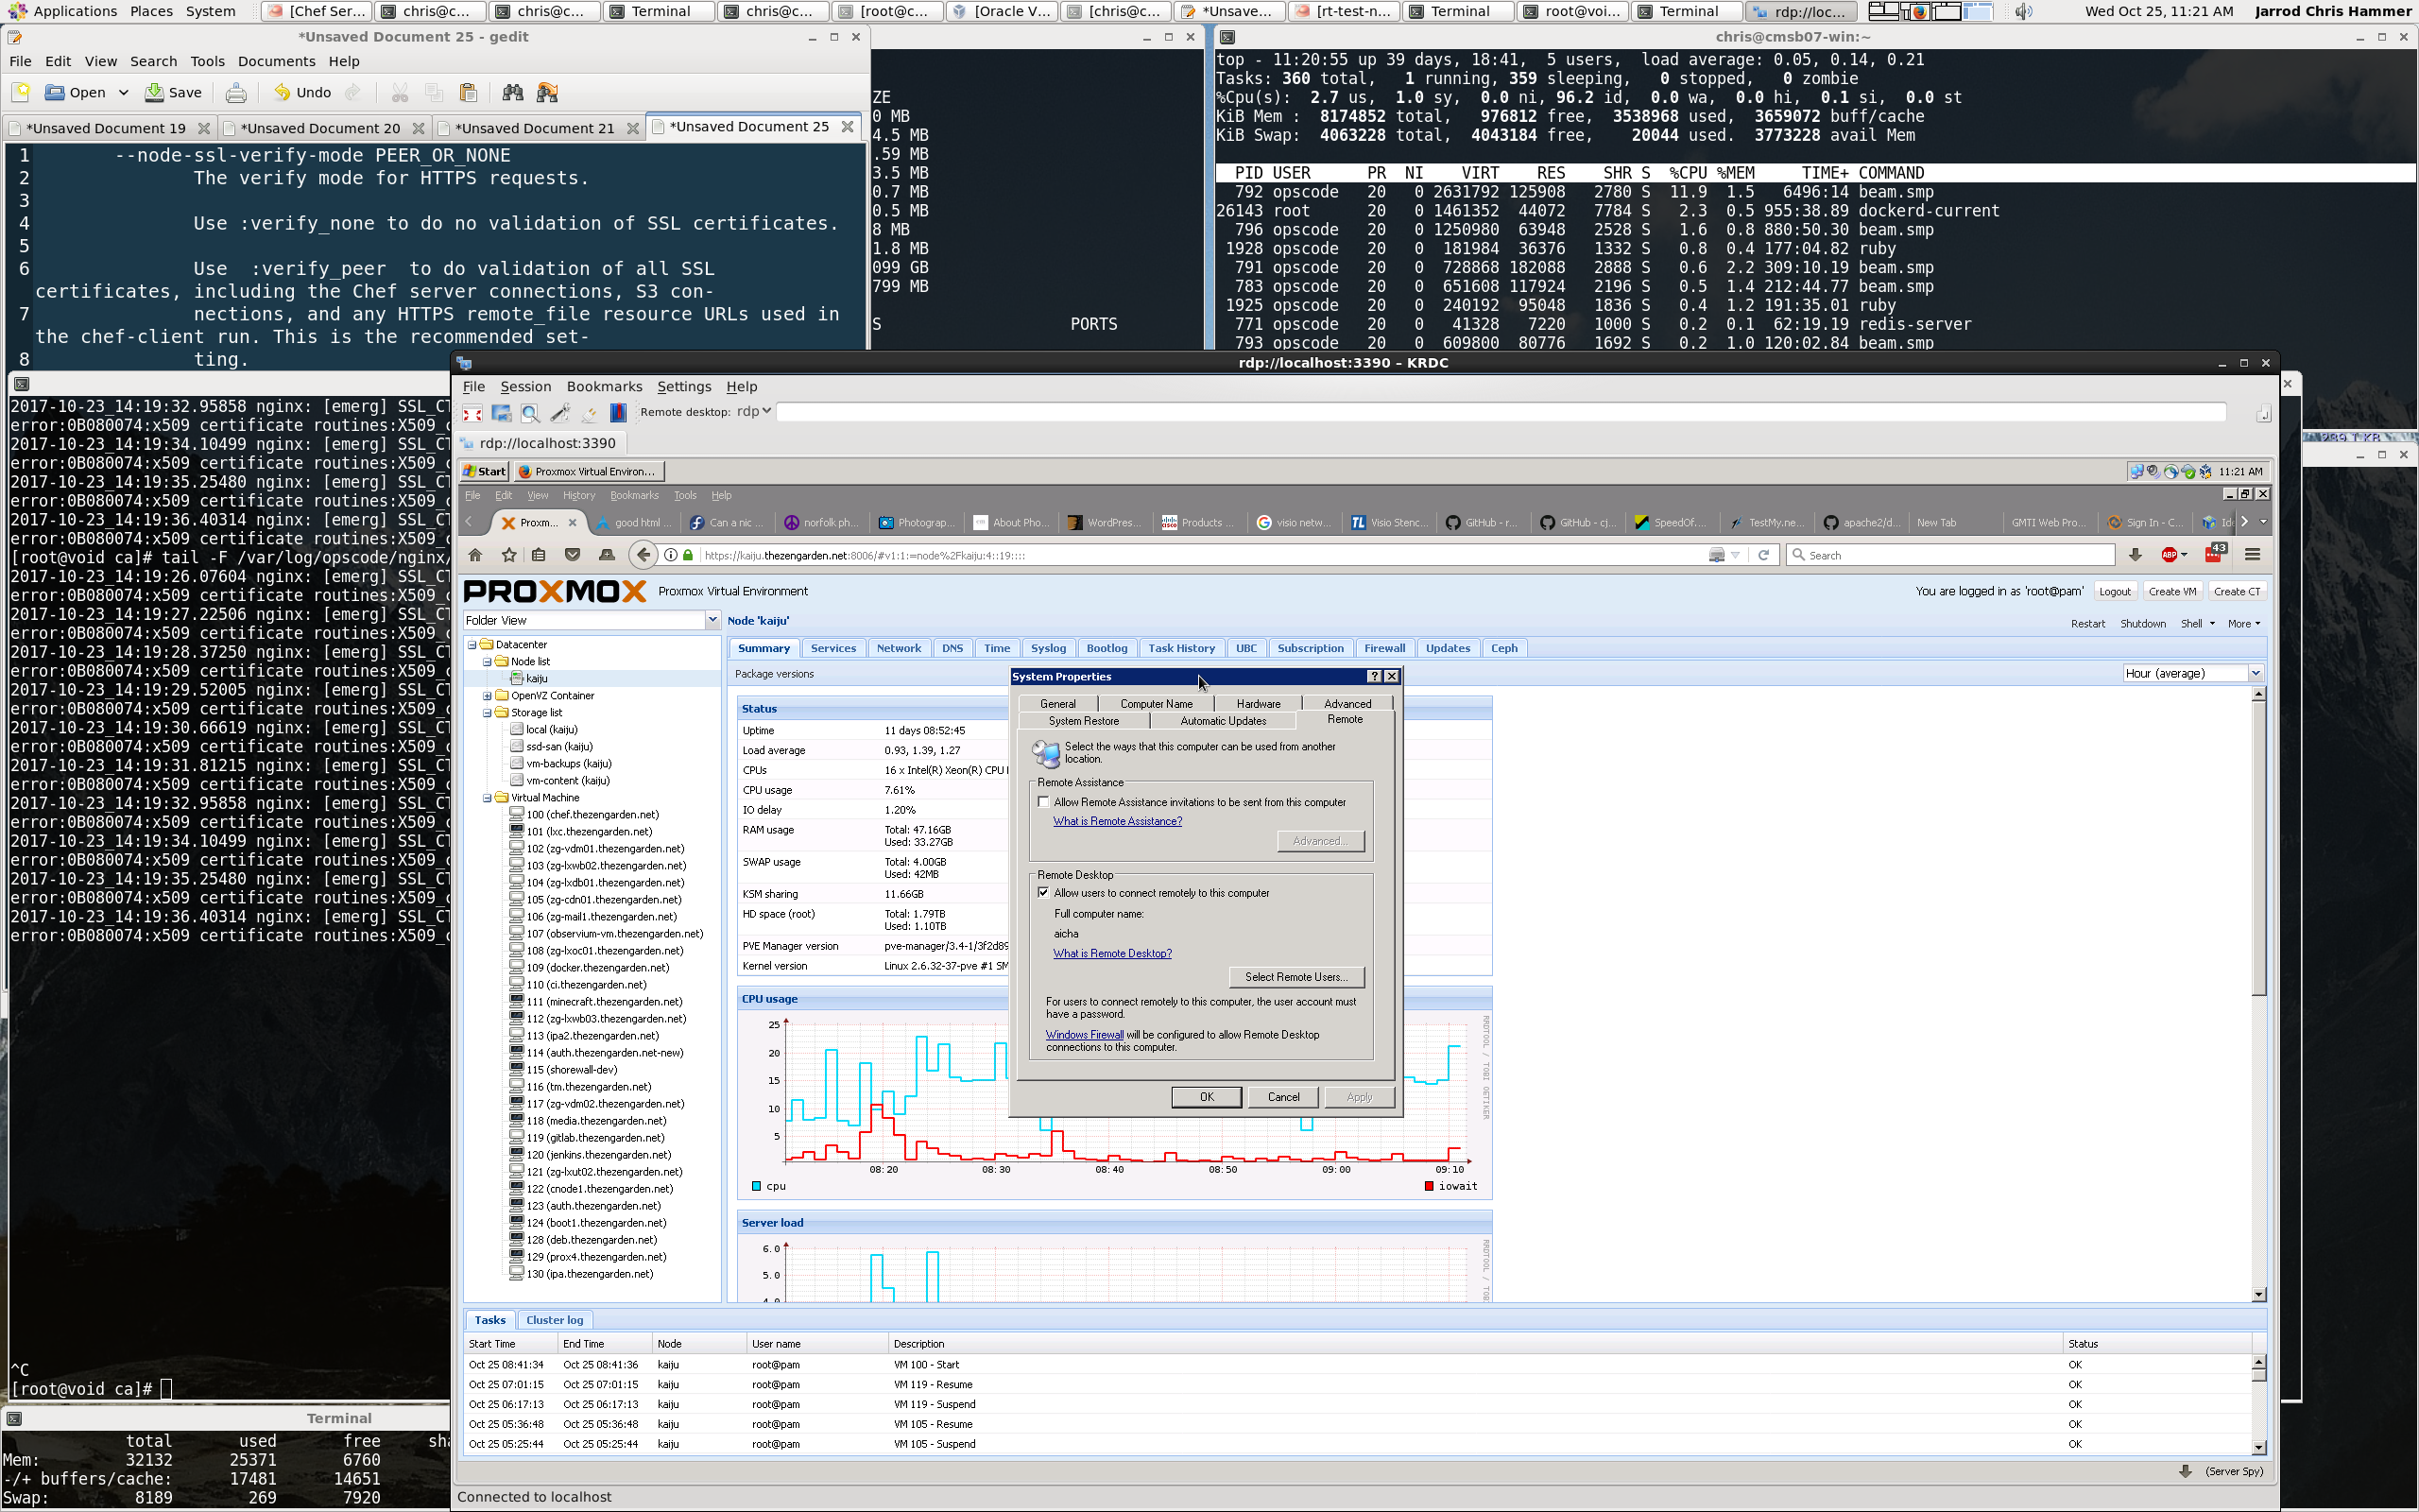This screenshot has width=2419, height=1512.
Task: Click the VM 100 - Start task row
Action: pos(1358,1365)
